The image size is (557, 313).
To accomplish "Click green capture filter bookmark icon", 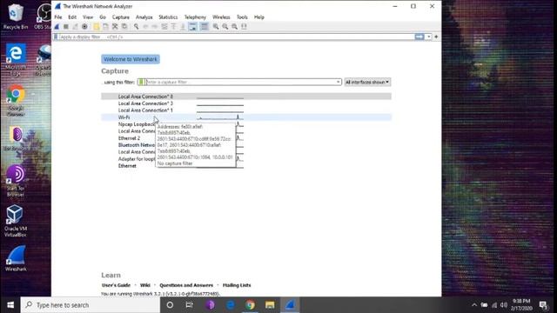I will (141, 82).
